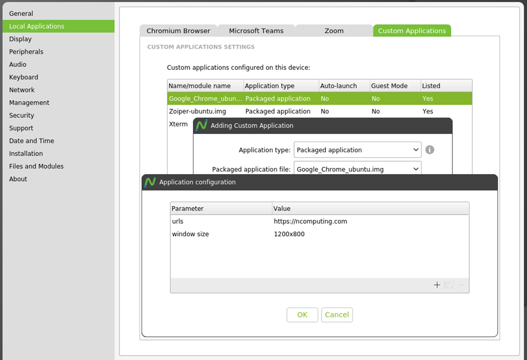Click the Auto-launch value for Zoiper-ubuntu.img
The width and height of the screenshot is (527, 360).
(x=325, y=111)
